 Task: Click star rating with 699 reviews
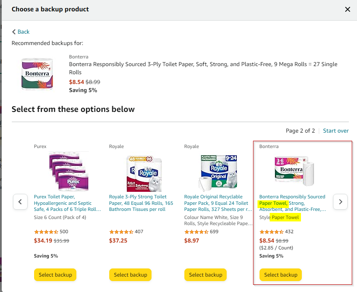pyautogui.click(x=196, y=232)
